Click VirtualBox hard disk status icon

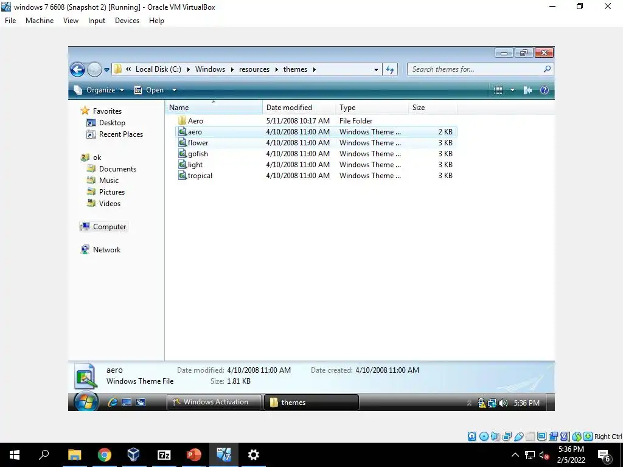[x=472, y=437]
